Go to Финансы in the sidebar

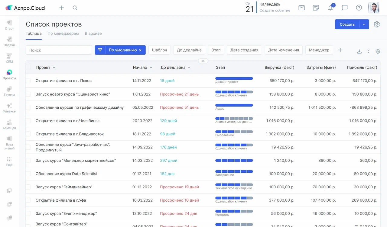click(x=9, y=108)
